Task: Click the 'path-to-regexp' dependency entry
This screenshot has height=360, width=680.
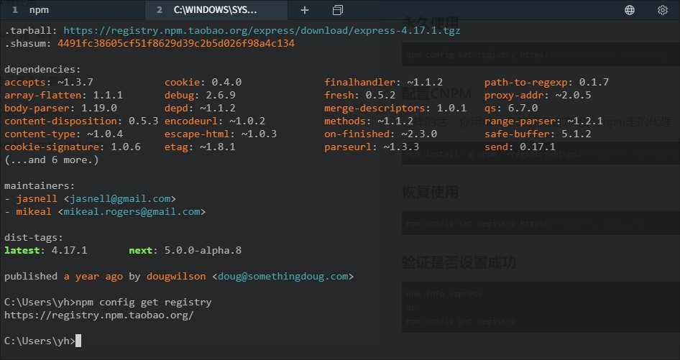Action: coord(547,83)
